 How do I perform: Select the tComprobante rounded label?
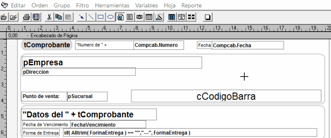coord(47,45)
